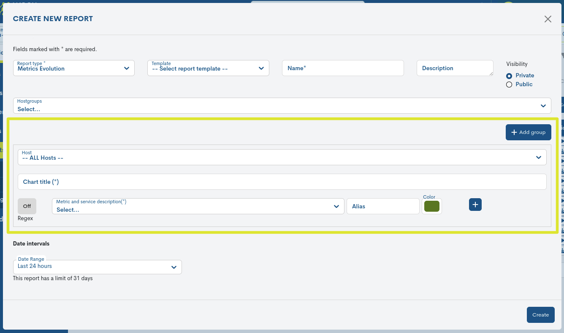Open the Report type dropdown
The height and width of the screenshot is (333, 564).
[74, 68]
